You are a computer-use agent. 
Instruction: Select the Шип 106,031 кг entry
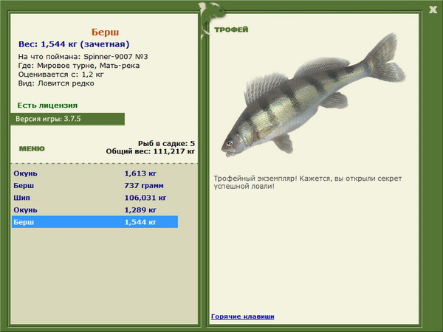click(95, 198)
